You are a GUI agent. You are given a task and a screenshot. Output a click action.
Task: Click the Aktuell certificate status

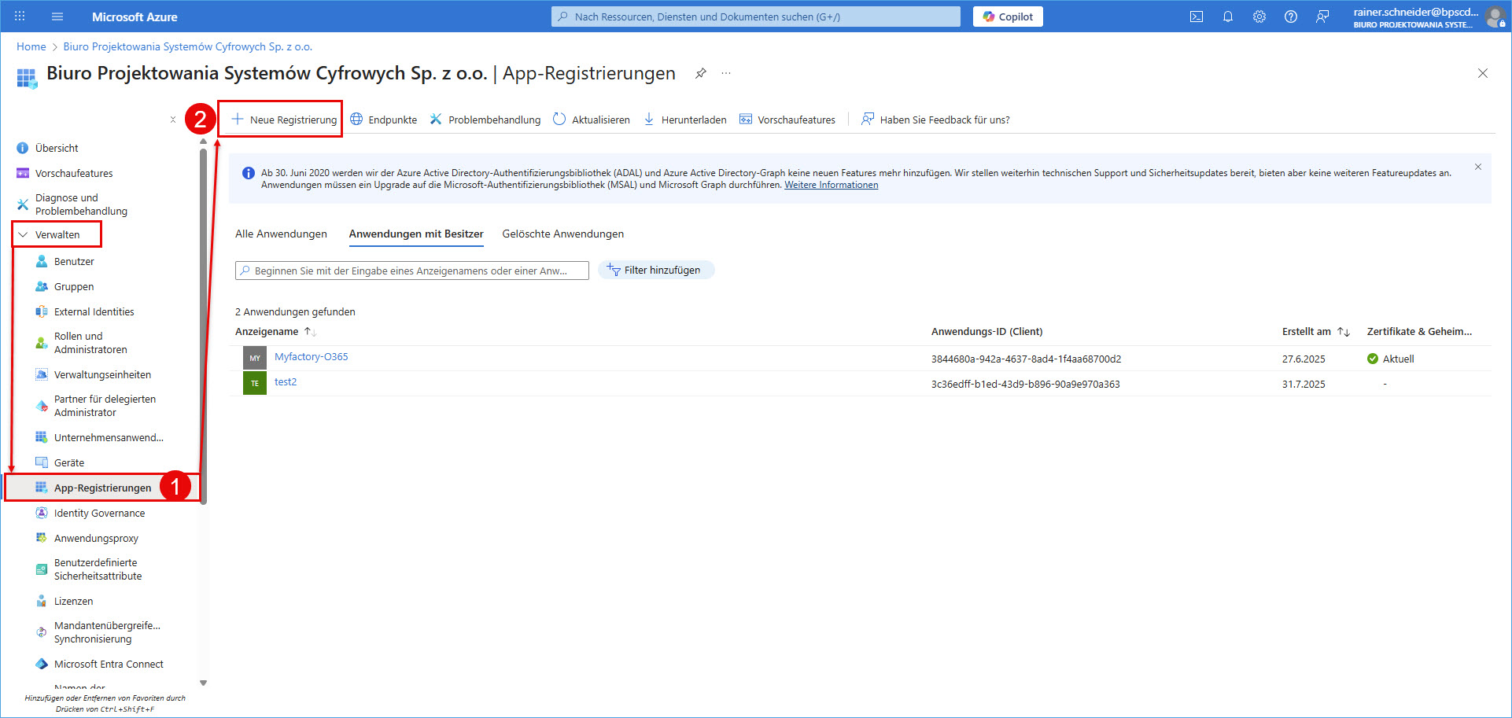click(x=1391, y=359)
